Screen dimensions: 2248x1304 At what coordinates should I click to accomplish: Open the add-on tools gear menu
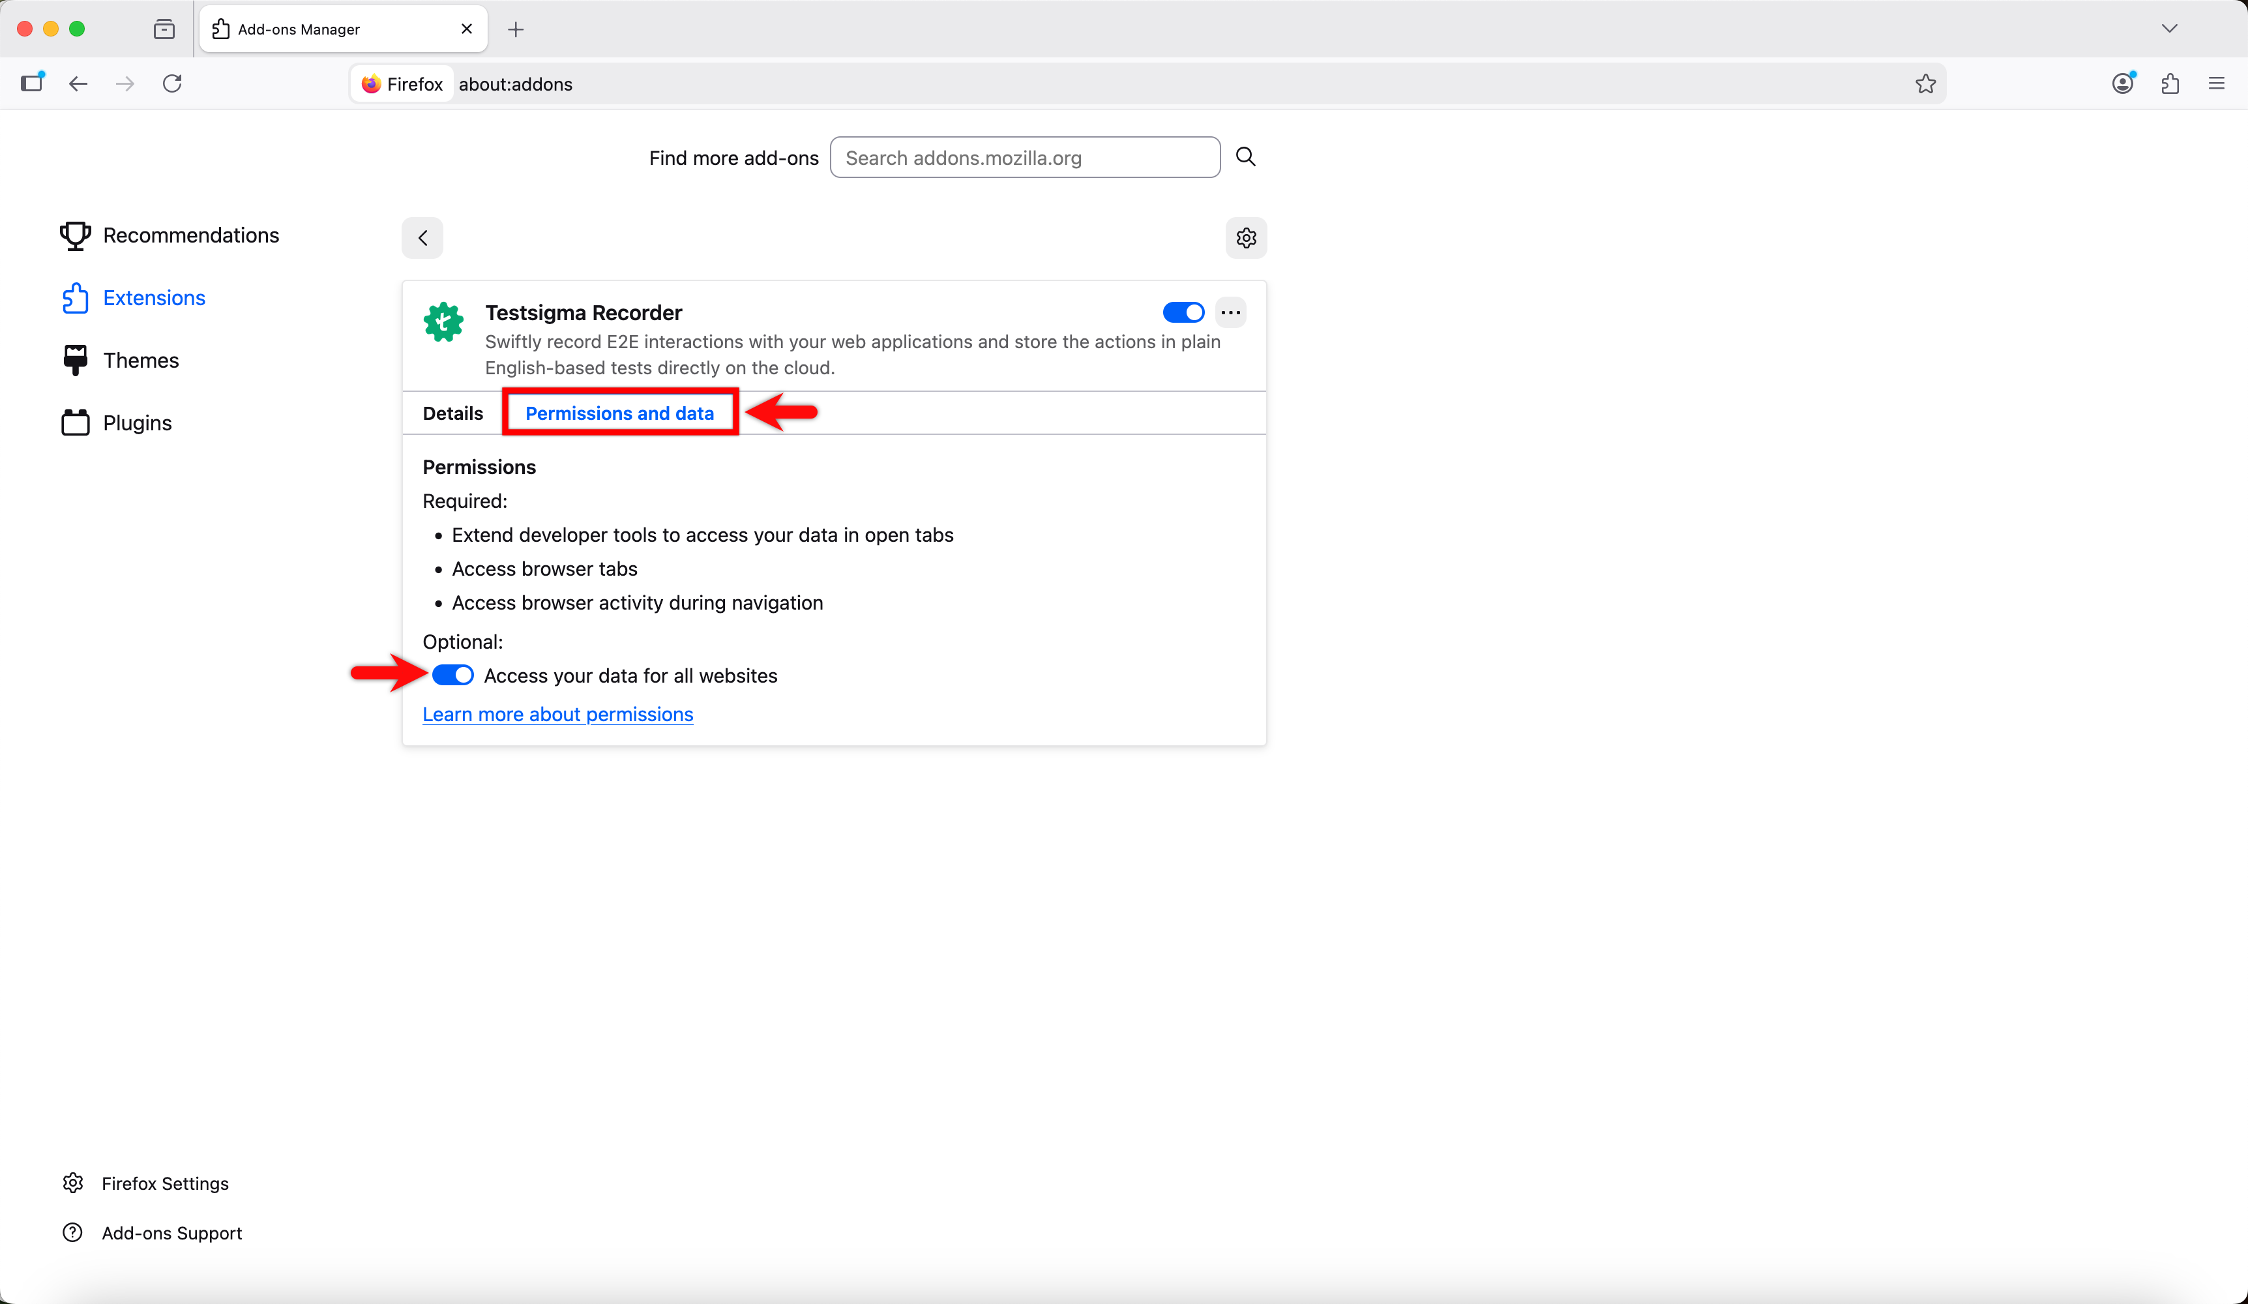pos(1246,238)
